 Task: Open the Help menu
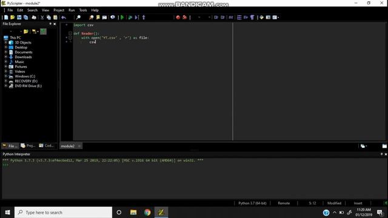click(95, 10)
